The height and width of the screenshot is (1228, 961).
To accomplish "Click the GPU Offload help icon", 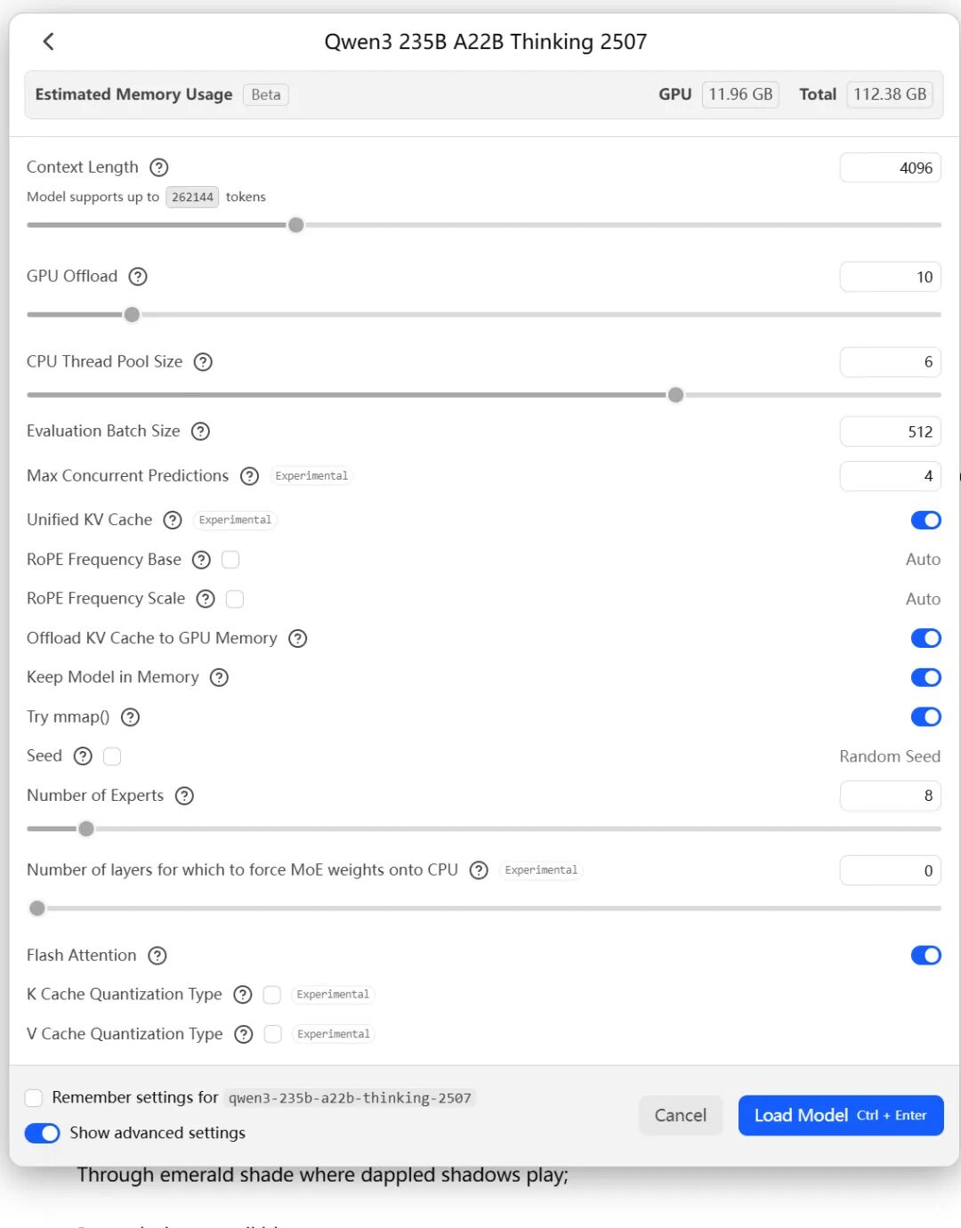I will pyautogui.click(x=138, y=277).
